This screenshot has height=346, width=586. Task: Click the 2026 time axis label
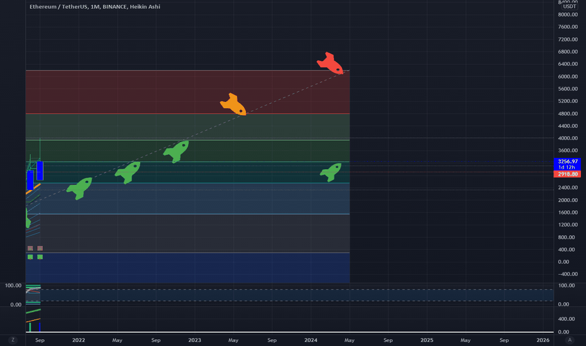543,340
